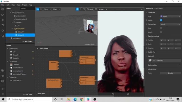Click the test on device icon
Screen dimensions: 182x102
tap(3, 76)
